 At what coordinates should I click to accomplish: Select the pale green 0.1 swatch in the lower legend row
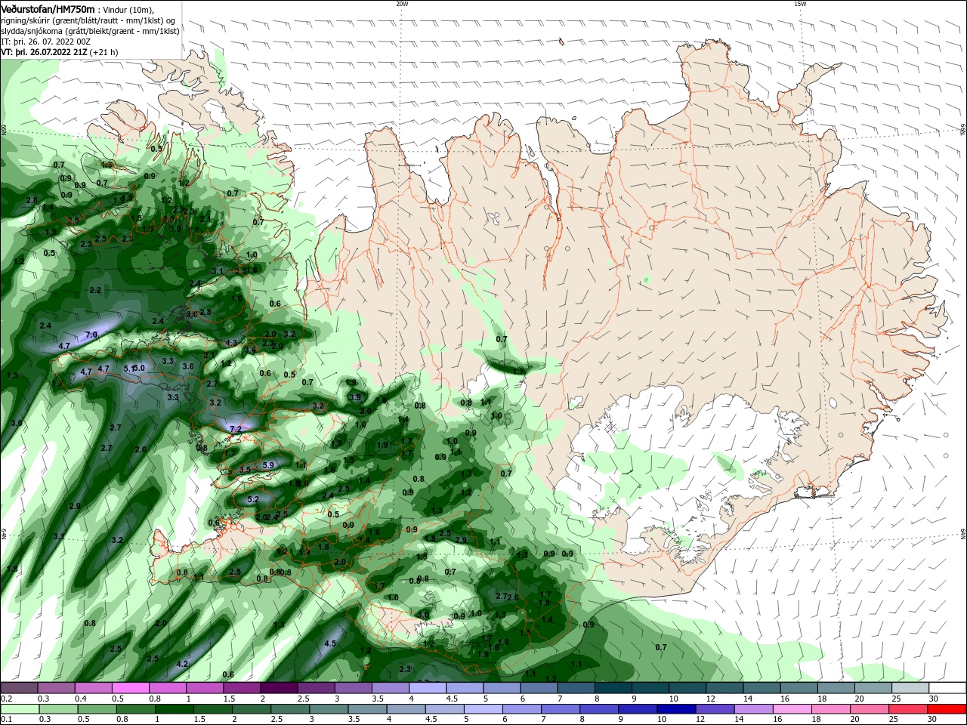coord(19,709)
